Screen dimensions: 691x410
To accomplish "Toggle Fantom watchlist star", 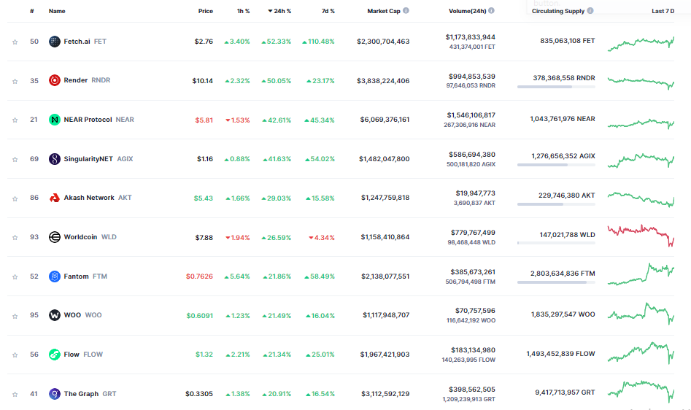I will pyautogui.click(x=15, y=276).
